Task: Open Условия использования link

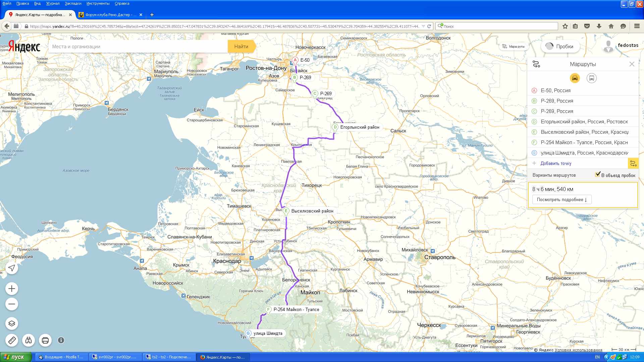Action: tap(579, 350)
